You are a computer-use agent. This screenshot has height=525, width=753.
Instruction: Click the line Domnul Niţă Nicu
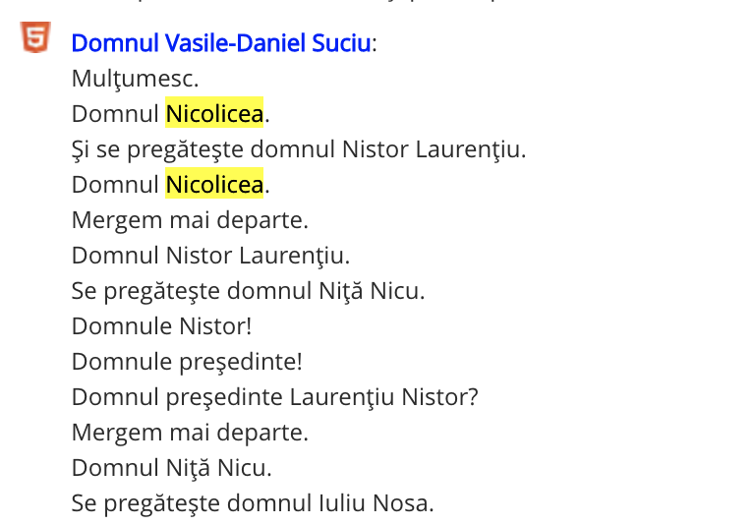171,468
